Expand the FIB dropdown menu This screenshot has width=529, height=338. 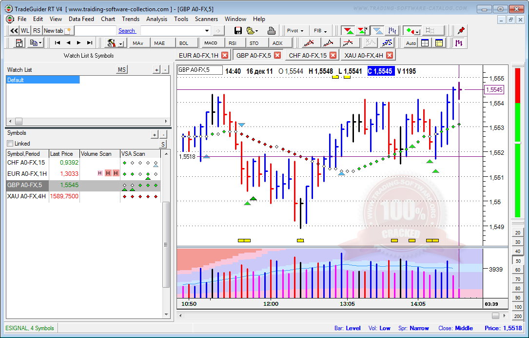tap(320, 31)
